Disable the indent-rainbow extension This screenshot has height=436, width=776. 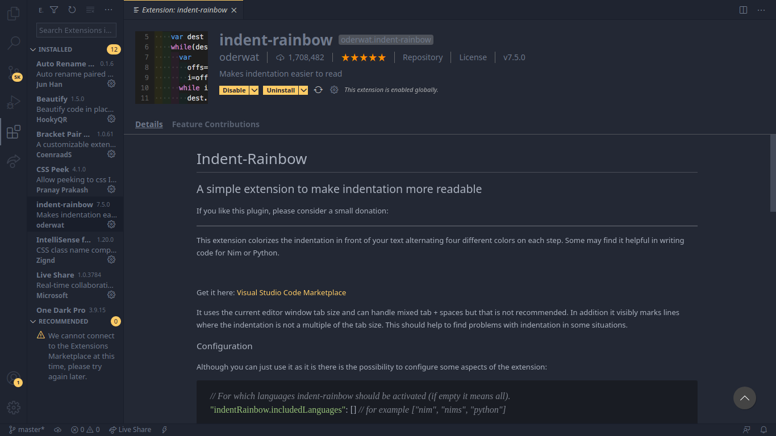point(234,90)
